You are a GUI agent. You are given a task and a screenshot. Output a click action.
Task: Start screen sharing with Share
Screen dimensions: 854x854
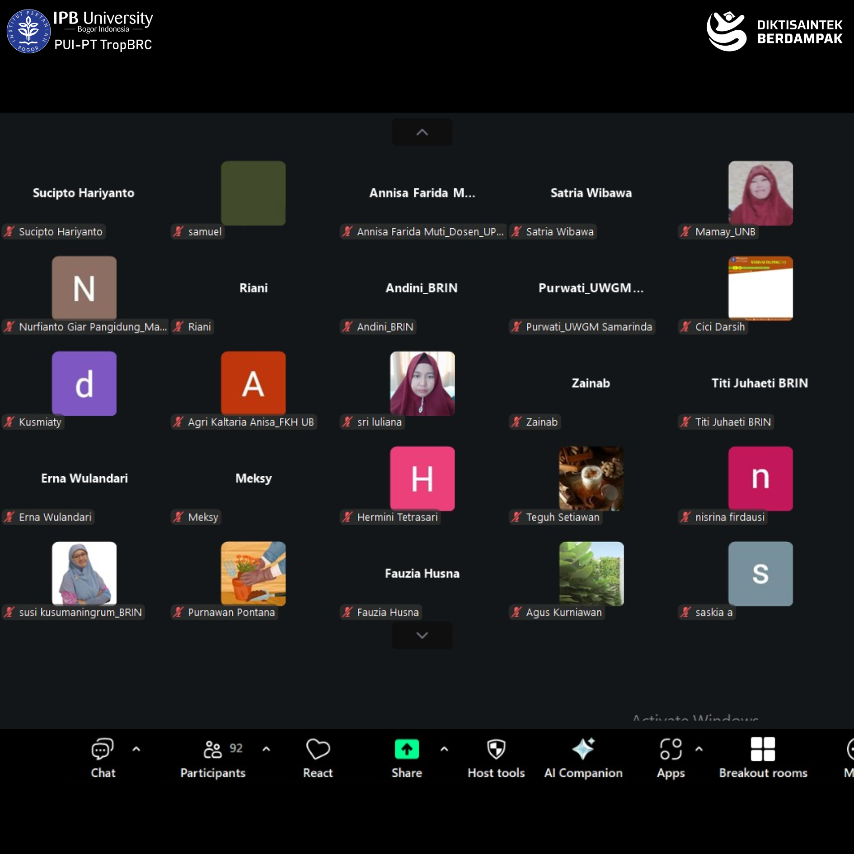pyautogui.click(x=406, y=758)
